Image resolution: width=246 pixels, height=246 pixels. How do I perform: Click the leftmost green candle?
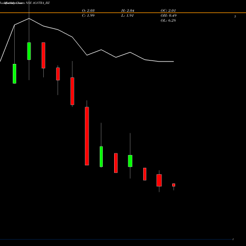(14, 74)
